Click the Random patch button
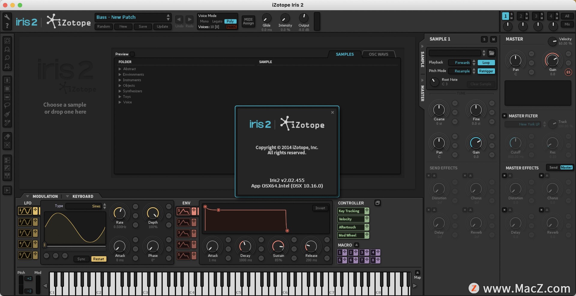Image resolution: width=576 pixels, height=296 pixels. point(103,26)
